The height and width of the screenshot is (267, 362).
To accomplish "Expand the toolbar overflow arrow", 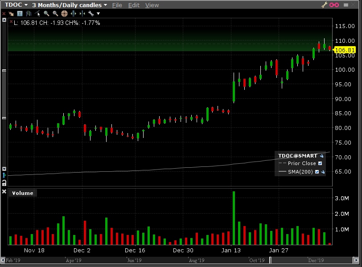I will pos(99,13).
